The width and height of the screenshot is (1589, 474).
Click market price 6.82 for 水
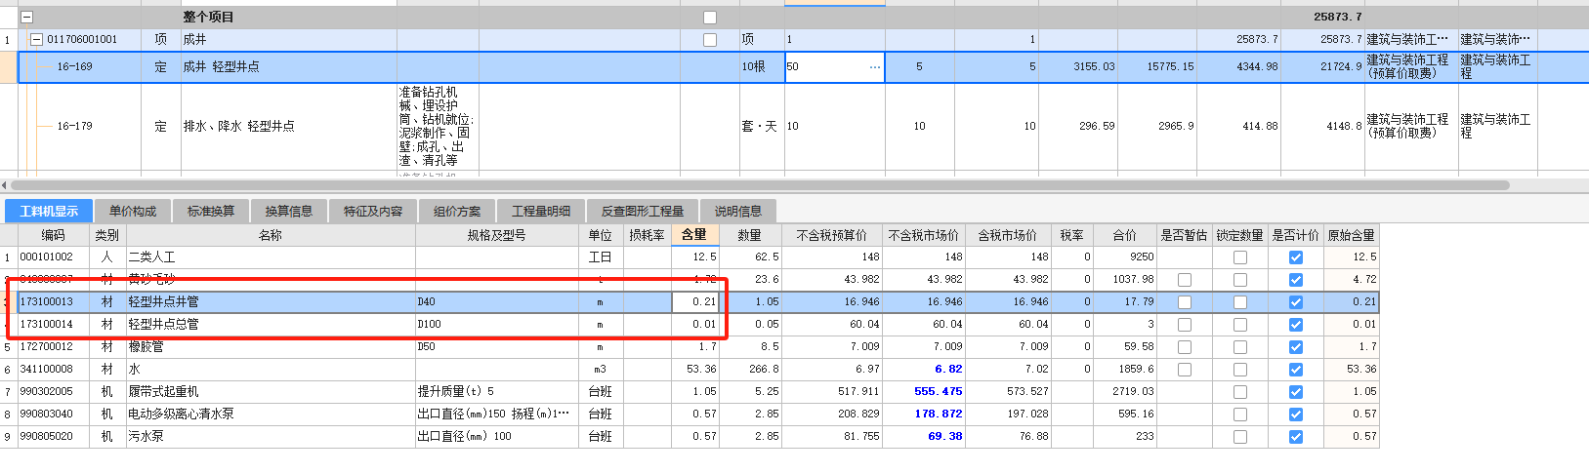pos(924,370)
